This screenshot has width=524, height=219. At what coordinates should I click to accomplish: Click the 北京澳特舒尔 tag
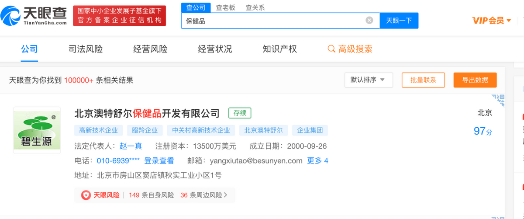point(263,130)
